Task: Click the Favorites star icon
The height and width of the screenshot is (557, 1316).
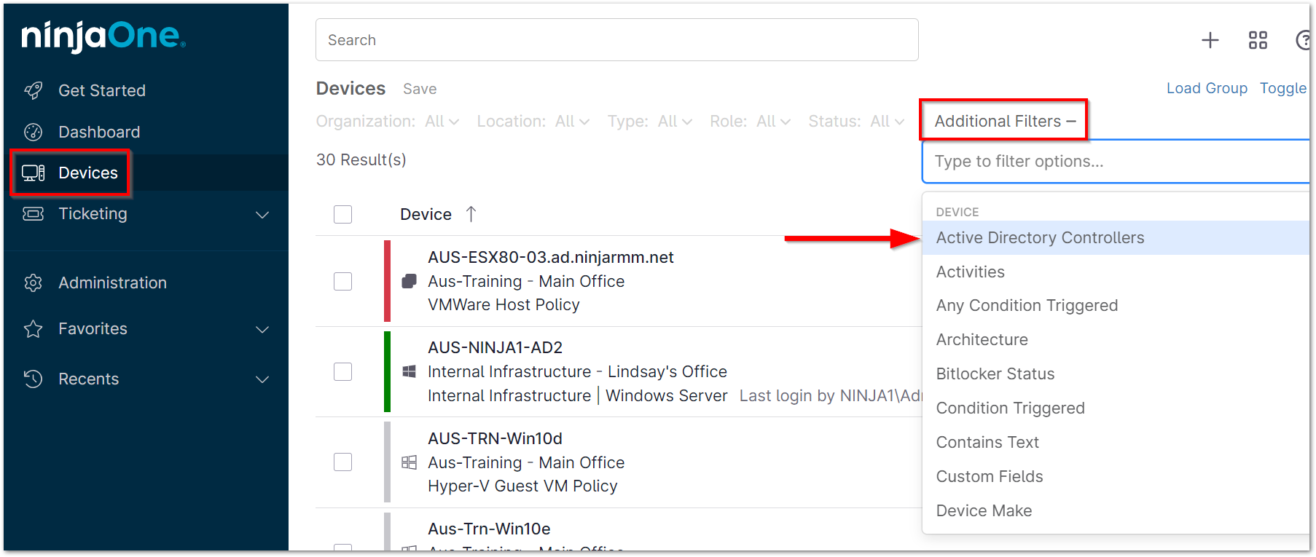Action: pos(34,329)
